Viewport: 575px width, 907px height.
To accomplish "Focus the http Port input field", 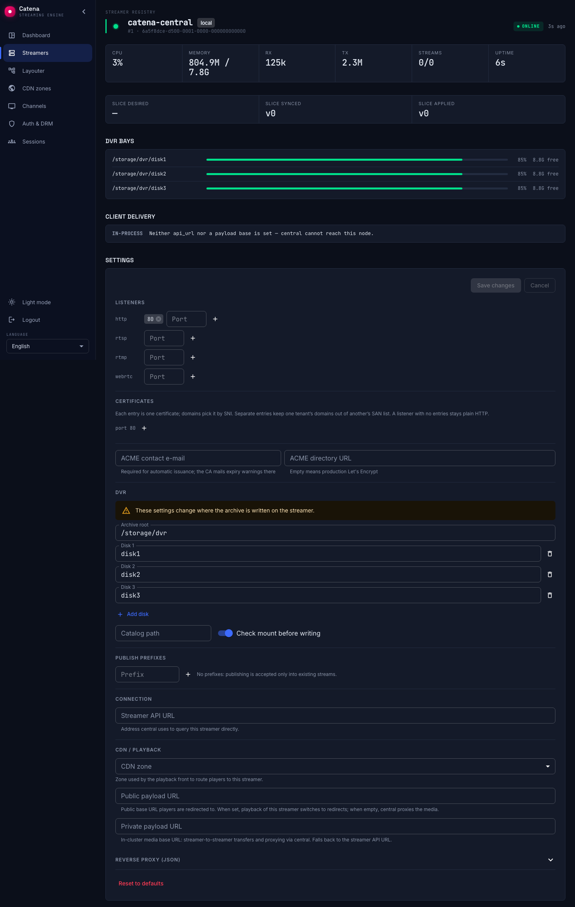I will pos(186,319).
